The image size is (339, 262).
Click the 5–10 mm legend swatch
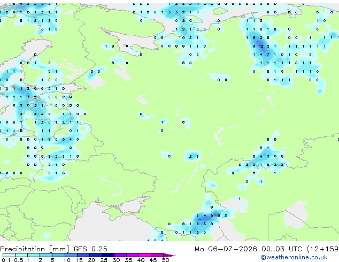click(x=58, y=255)
